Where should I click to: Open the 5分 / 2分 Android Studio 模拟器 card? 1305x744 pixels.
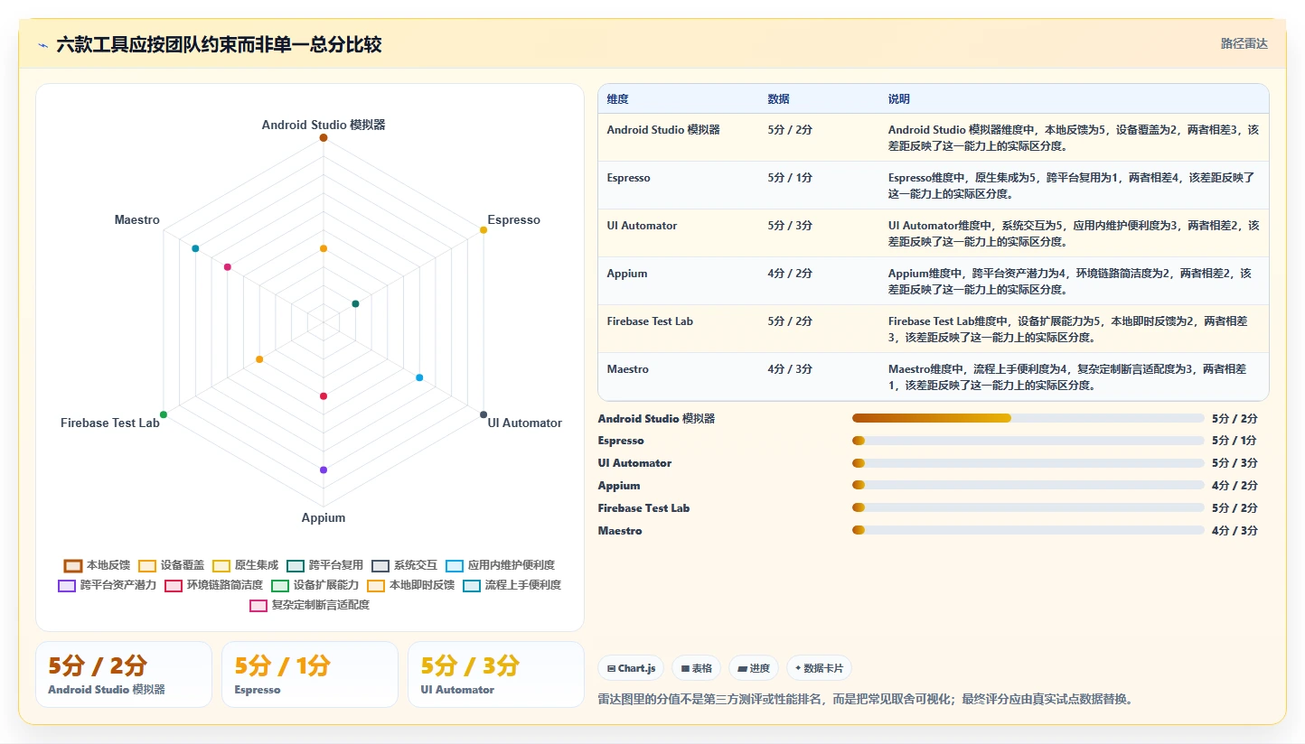[x=124, y=674]
